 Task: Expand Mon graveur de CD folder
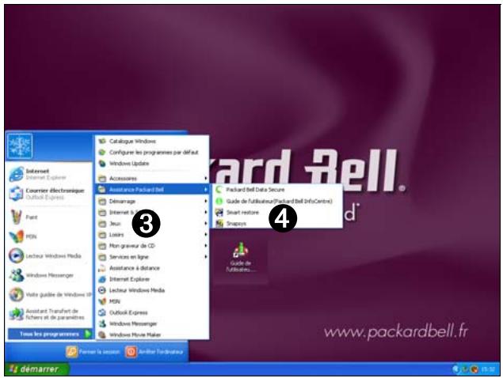[152, 246]
